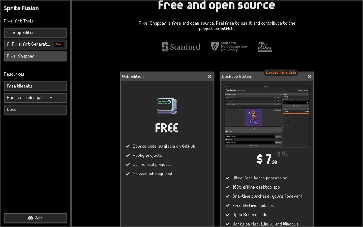
Task: Click the Open Source code text
Action: point(250,215)
